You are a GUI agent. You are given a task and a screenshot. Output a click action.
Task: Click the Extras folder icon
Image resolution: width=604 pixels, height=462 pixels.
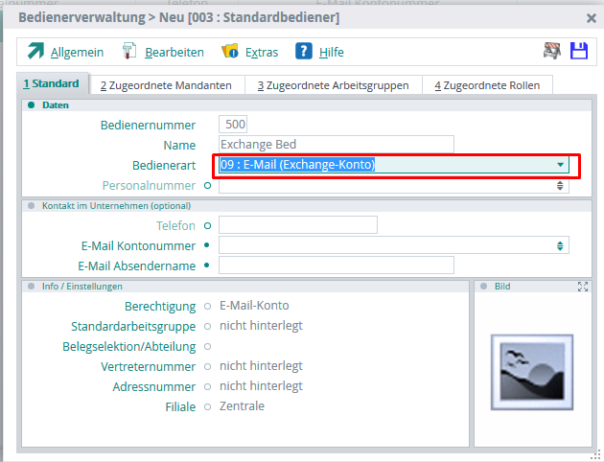(x=230, y=52)
